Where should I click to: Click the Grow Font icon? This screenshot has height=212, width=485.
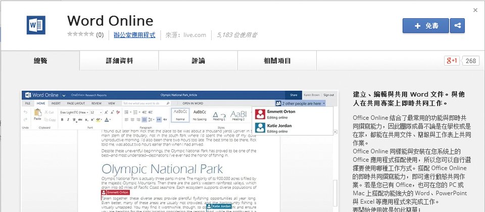(x=106, y=112)
